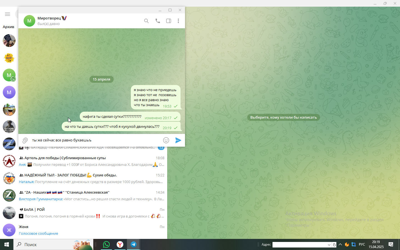Screen dimensions: 400x250
Task: Open the emoji picker
Action: [x=166, y=140]
